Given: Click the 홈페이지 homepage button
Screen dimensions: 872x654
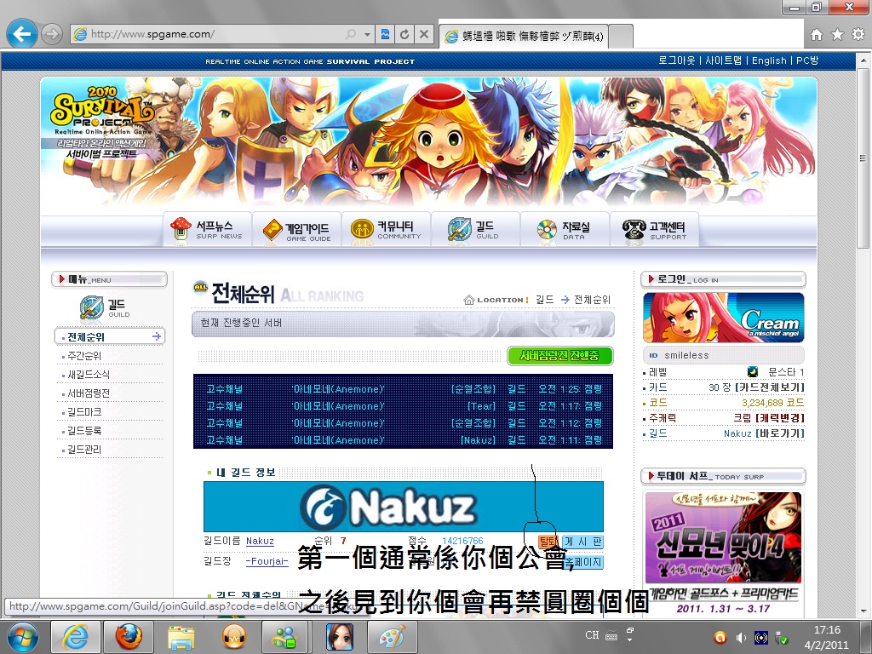Looking at the screenshot, I should (582, 562).
